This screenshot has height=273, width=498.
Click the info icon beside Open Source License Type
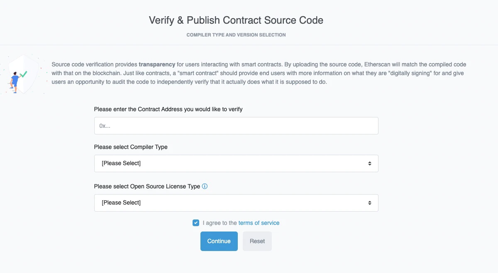(204, 186)
